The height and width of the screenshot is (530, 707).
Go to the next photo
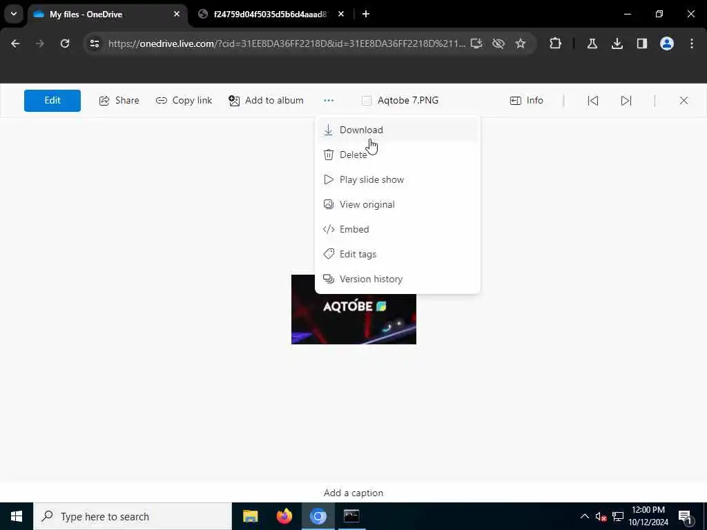(626, 101)
